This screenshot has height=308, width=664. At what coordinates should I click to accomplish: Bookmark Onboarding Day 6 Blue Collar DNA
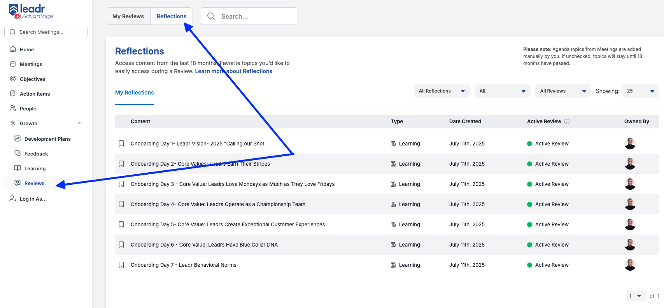(x=121, y=245)
